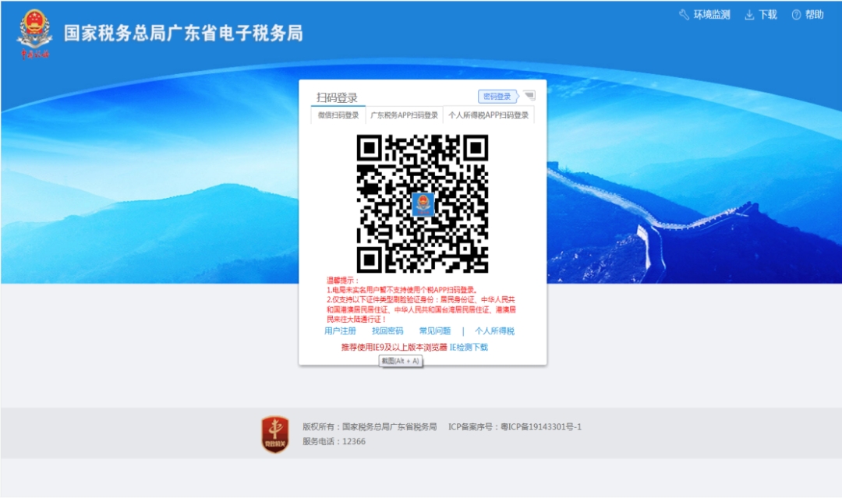Click the IE检测下载 link
The width and height of the screenshot is (842, 498).
[469, 348]
